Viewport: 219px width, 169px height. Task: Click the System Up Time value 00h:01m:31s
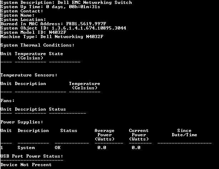click(85, 7)
